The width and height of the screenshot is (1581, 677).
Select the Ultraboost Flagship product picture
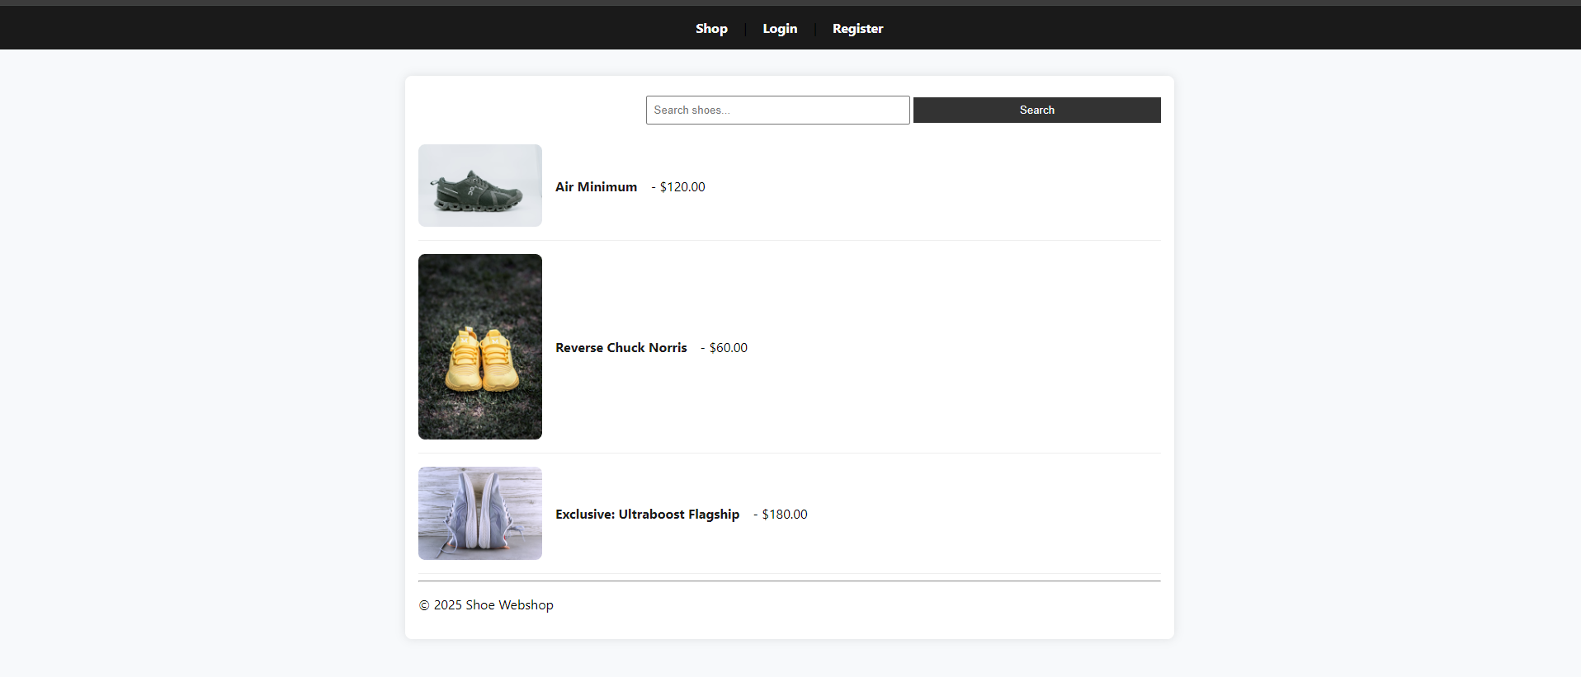(479, 513)
